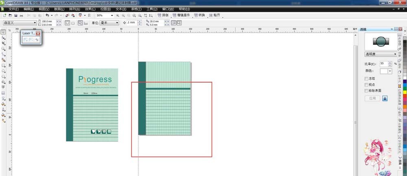
Task: Expand the application launcher dropdown arrow
Action: click(85, 15)
